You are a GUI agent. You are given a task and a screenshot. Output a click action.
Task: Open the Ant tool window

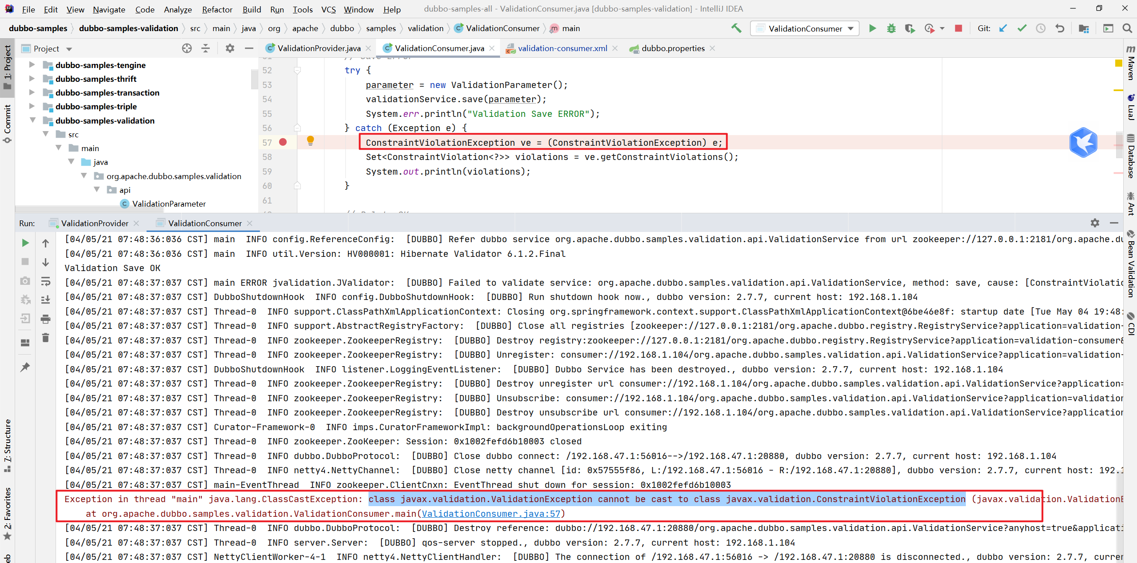[1131, 204]
